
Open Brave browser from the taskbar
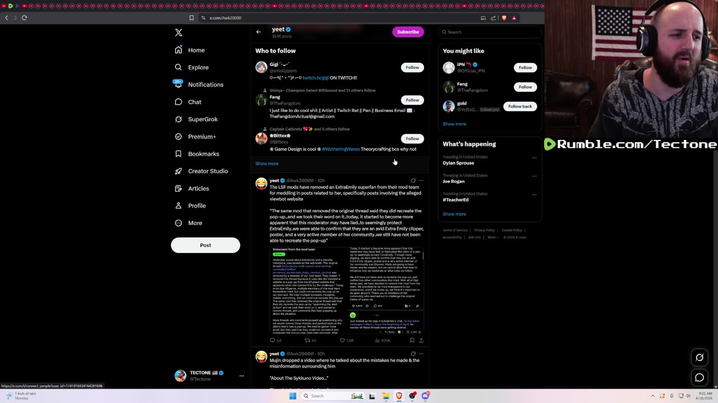point(399,396)
